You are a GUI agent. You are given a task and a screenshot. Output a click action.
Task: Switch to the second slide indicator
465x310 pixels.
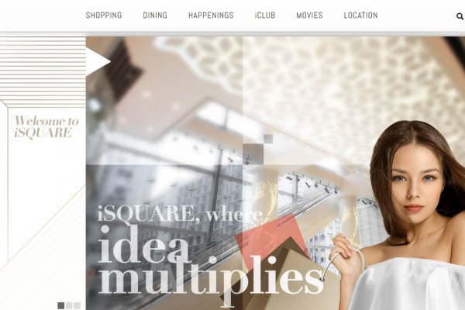point(69,305)
